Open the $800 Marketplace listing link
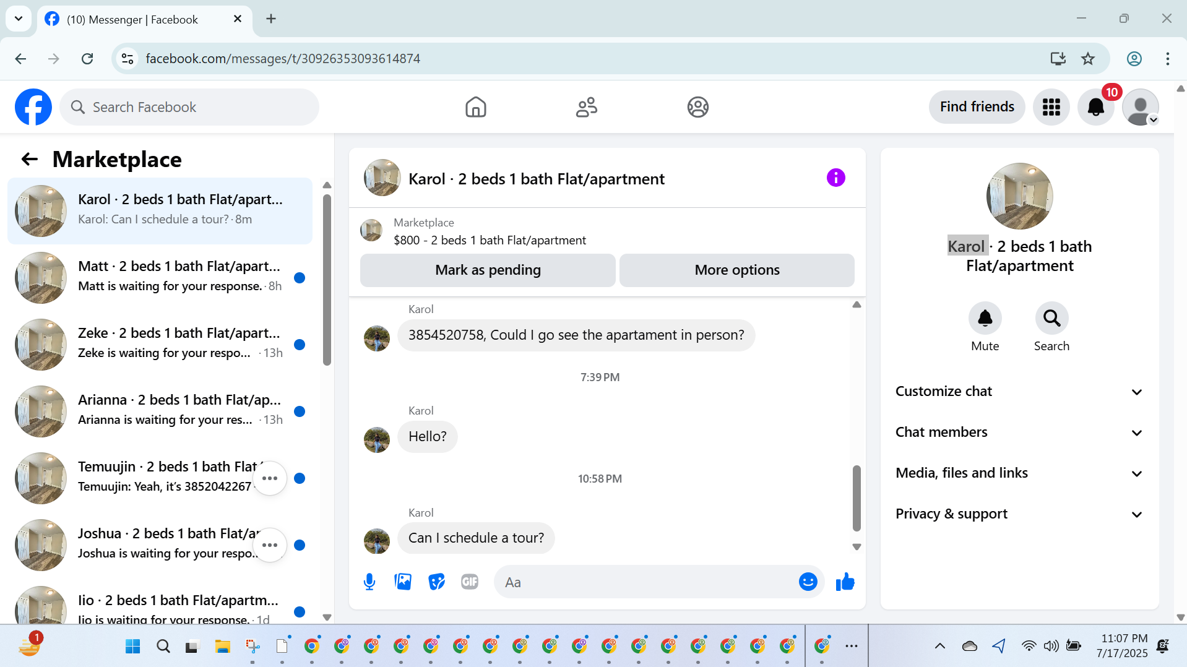The height and width of the screenshot is (667, 1187). 490,240
